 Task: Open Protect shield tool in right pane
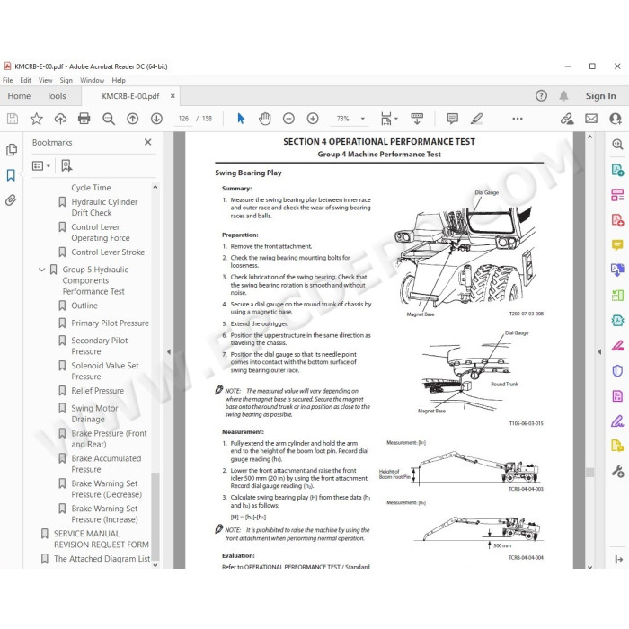(617, 370)
